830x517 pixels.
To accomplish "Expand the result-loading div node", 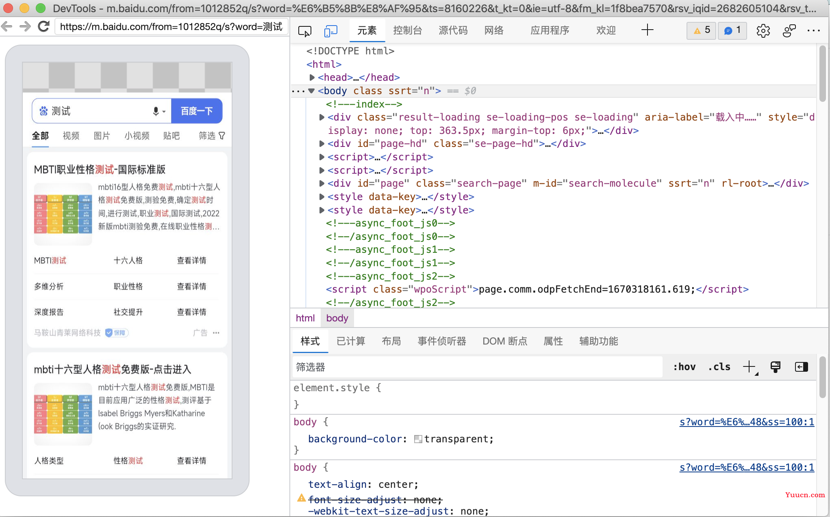I will [322, 117].
